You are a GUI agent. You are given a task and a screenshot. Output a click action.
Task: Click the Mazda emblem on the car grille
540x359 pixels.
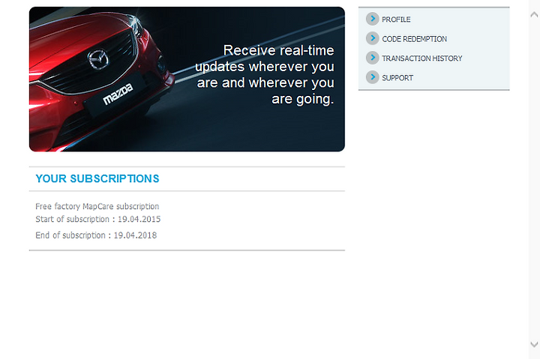point(98,59)
